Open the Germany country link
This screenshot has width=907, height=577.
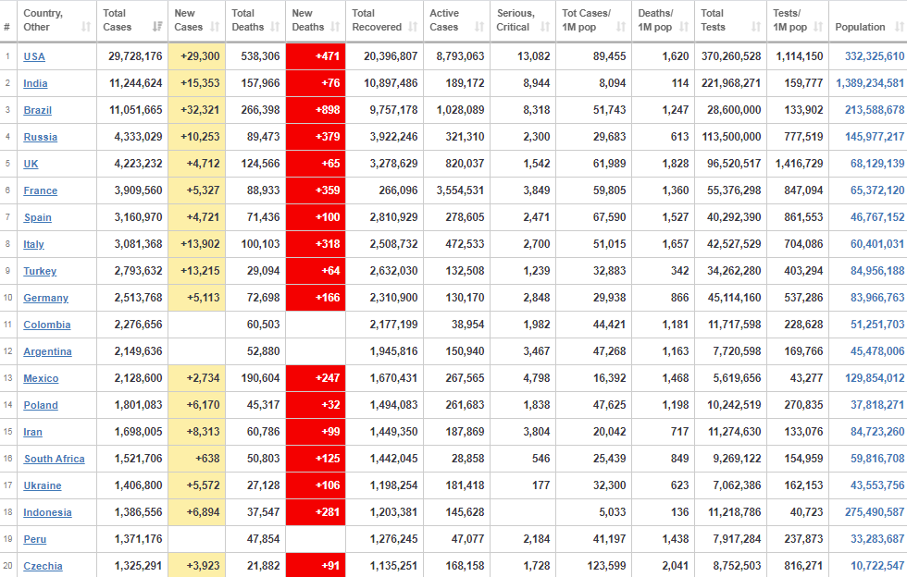(45, 299)
